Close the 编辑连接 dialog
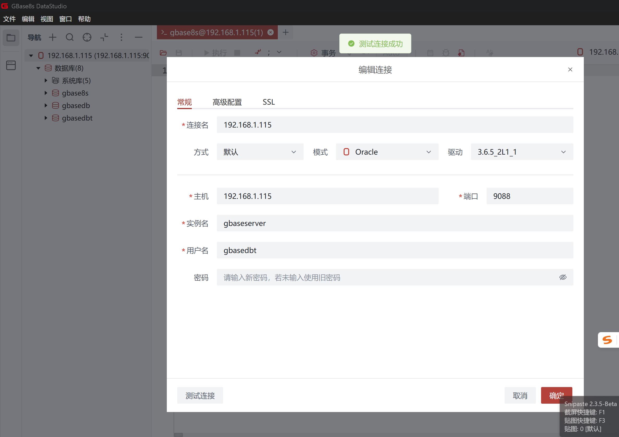 coord(570,69)
